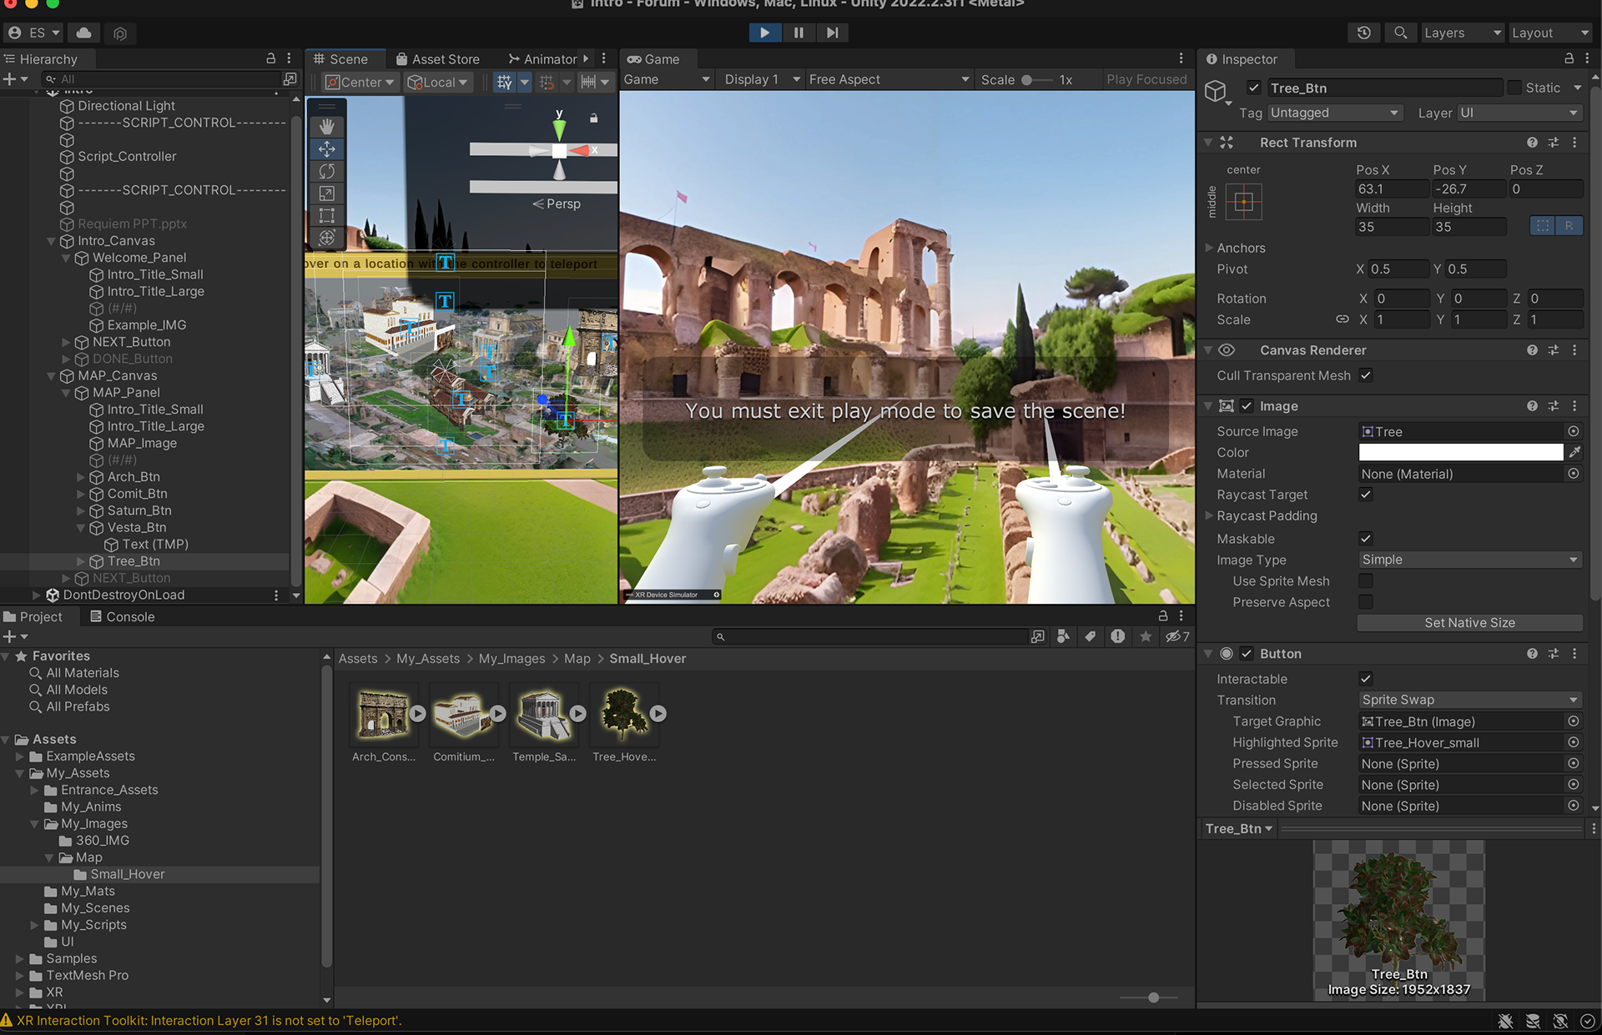Open the Transition Sprite Swap dropdown

coord(1469,700)
